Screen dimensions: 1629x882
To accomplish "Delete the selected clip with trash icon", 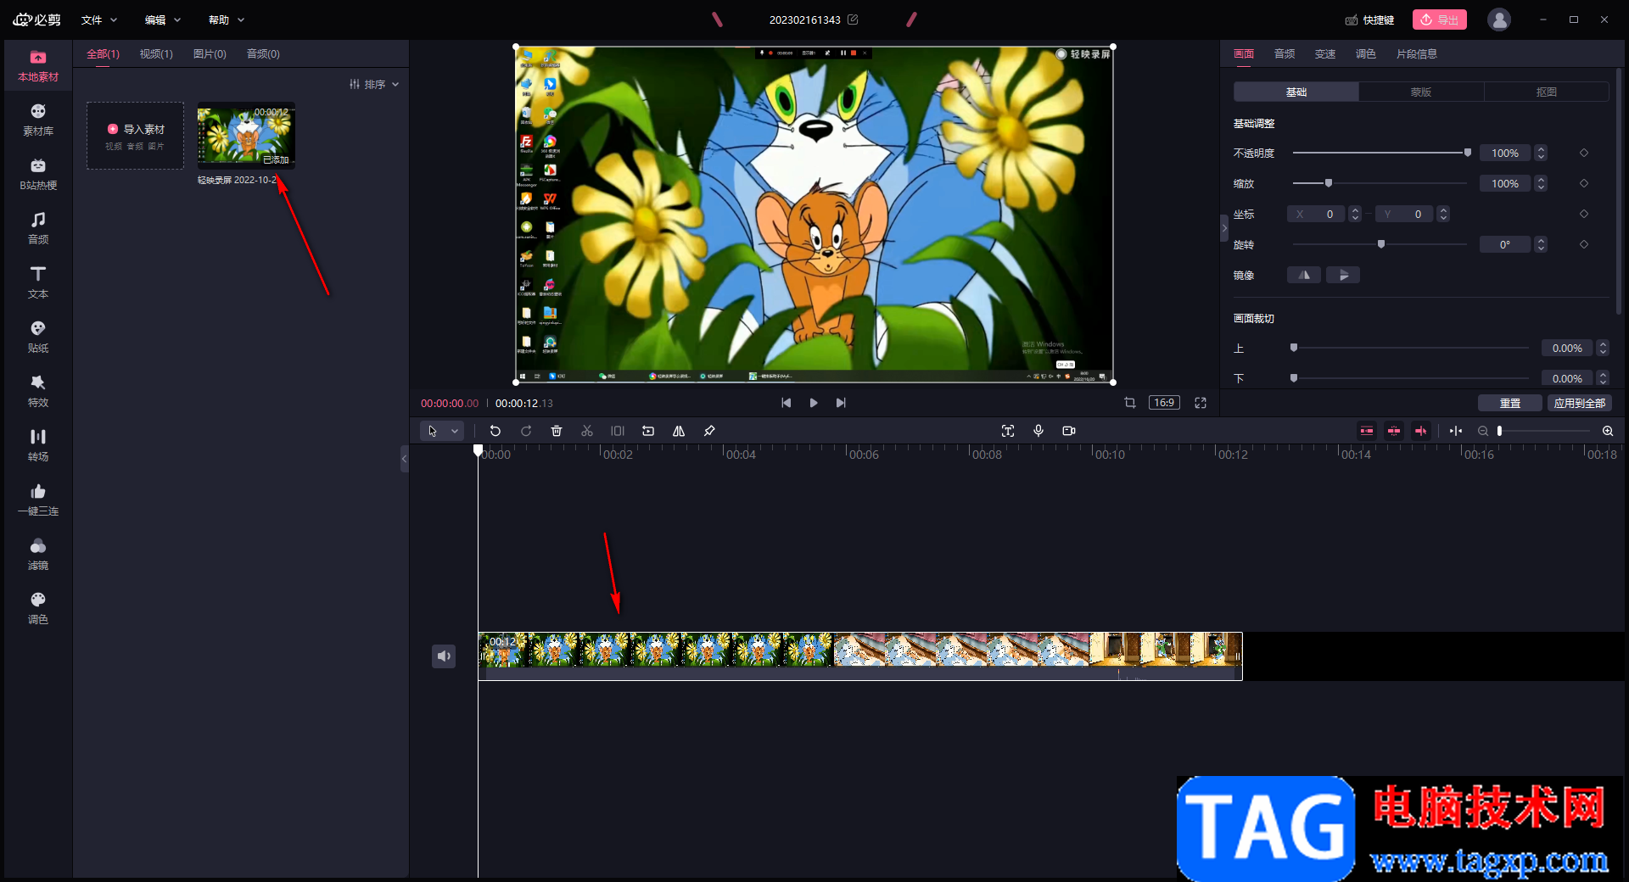I will (557, 431).
